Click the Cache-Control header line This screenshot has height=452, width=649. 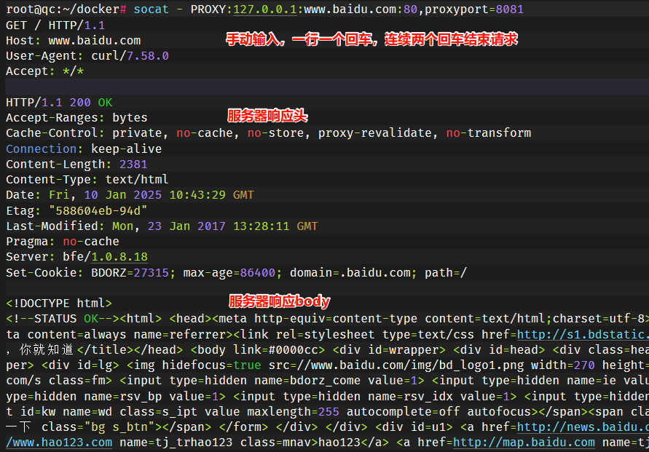pyautogui.click(x=269, y=132)
